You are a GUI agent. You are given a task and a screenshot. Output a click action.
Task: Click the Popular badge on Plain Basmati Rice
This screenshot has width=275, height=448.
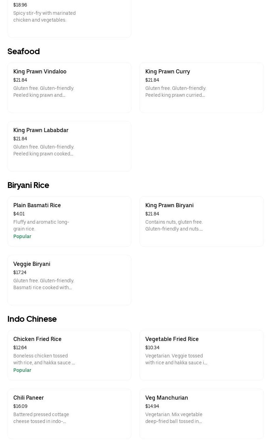[x=22, y=236]
